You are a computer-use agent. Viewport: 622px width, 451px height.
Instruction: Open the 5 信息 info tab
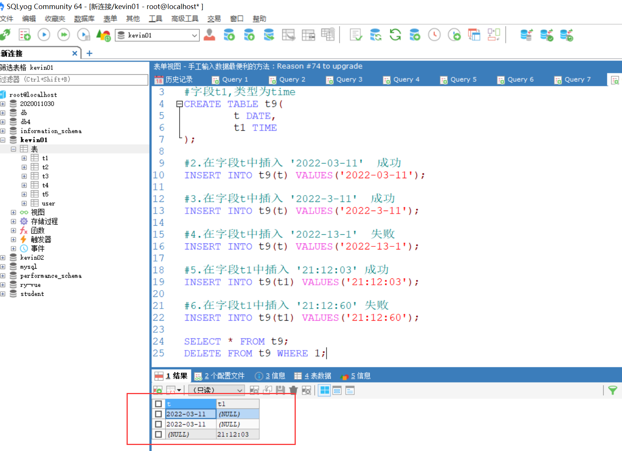click(356, 376)
